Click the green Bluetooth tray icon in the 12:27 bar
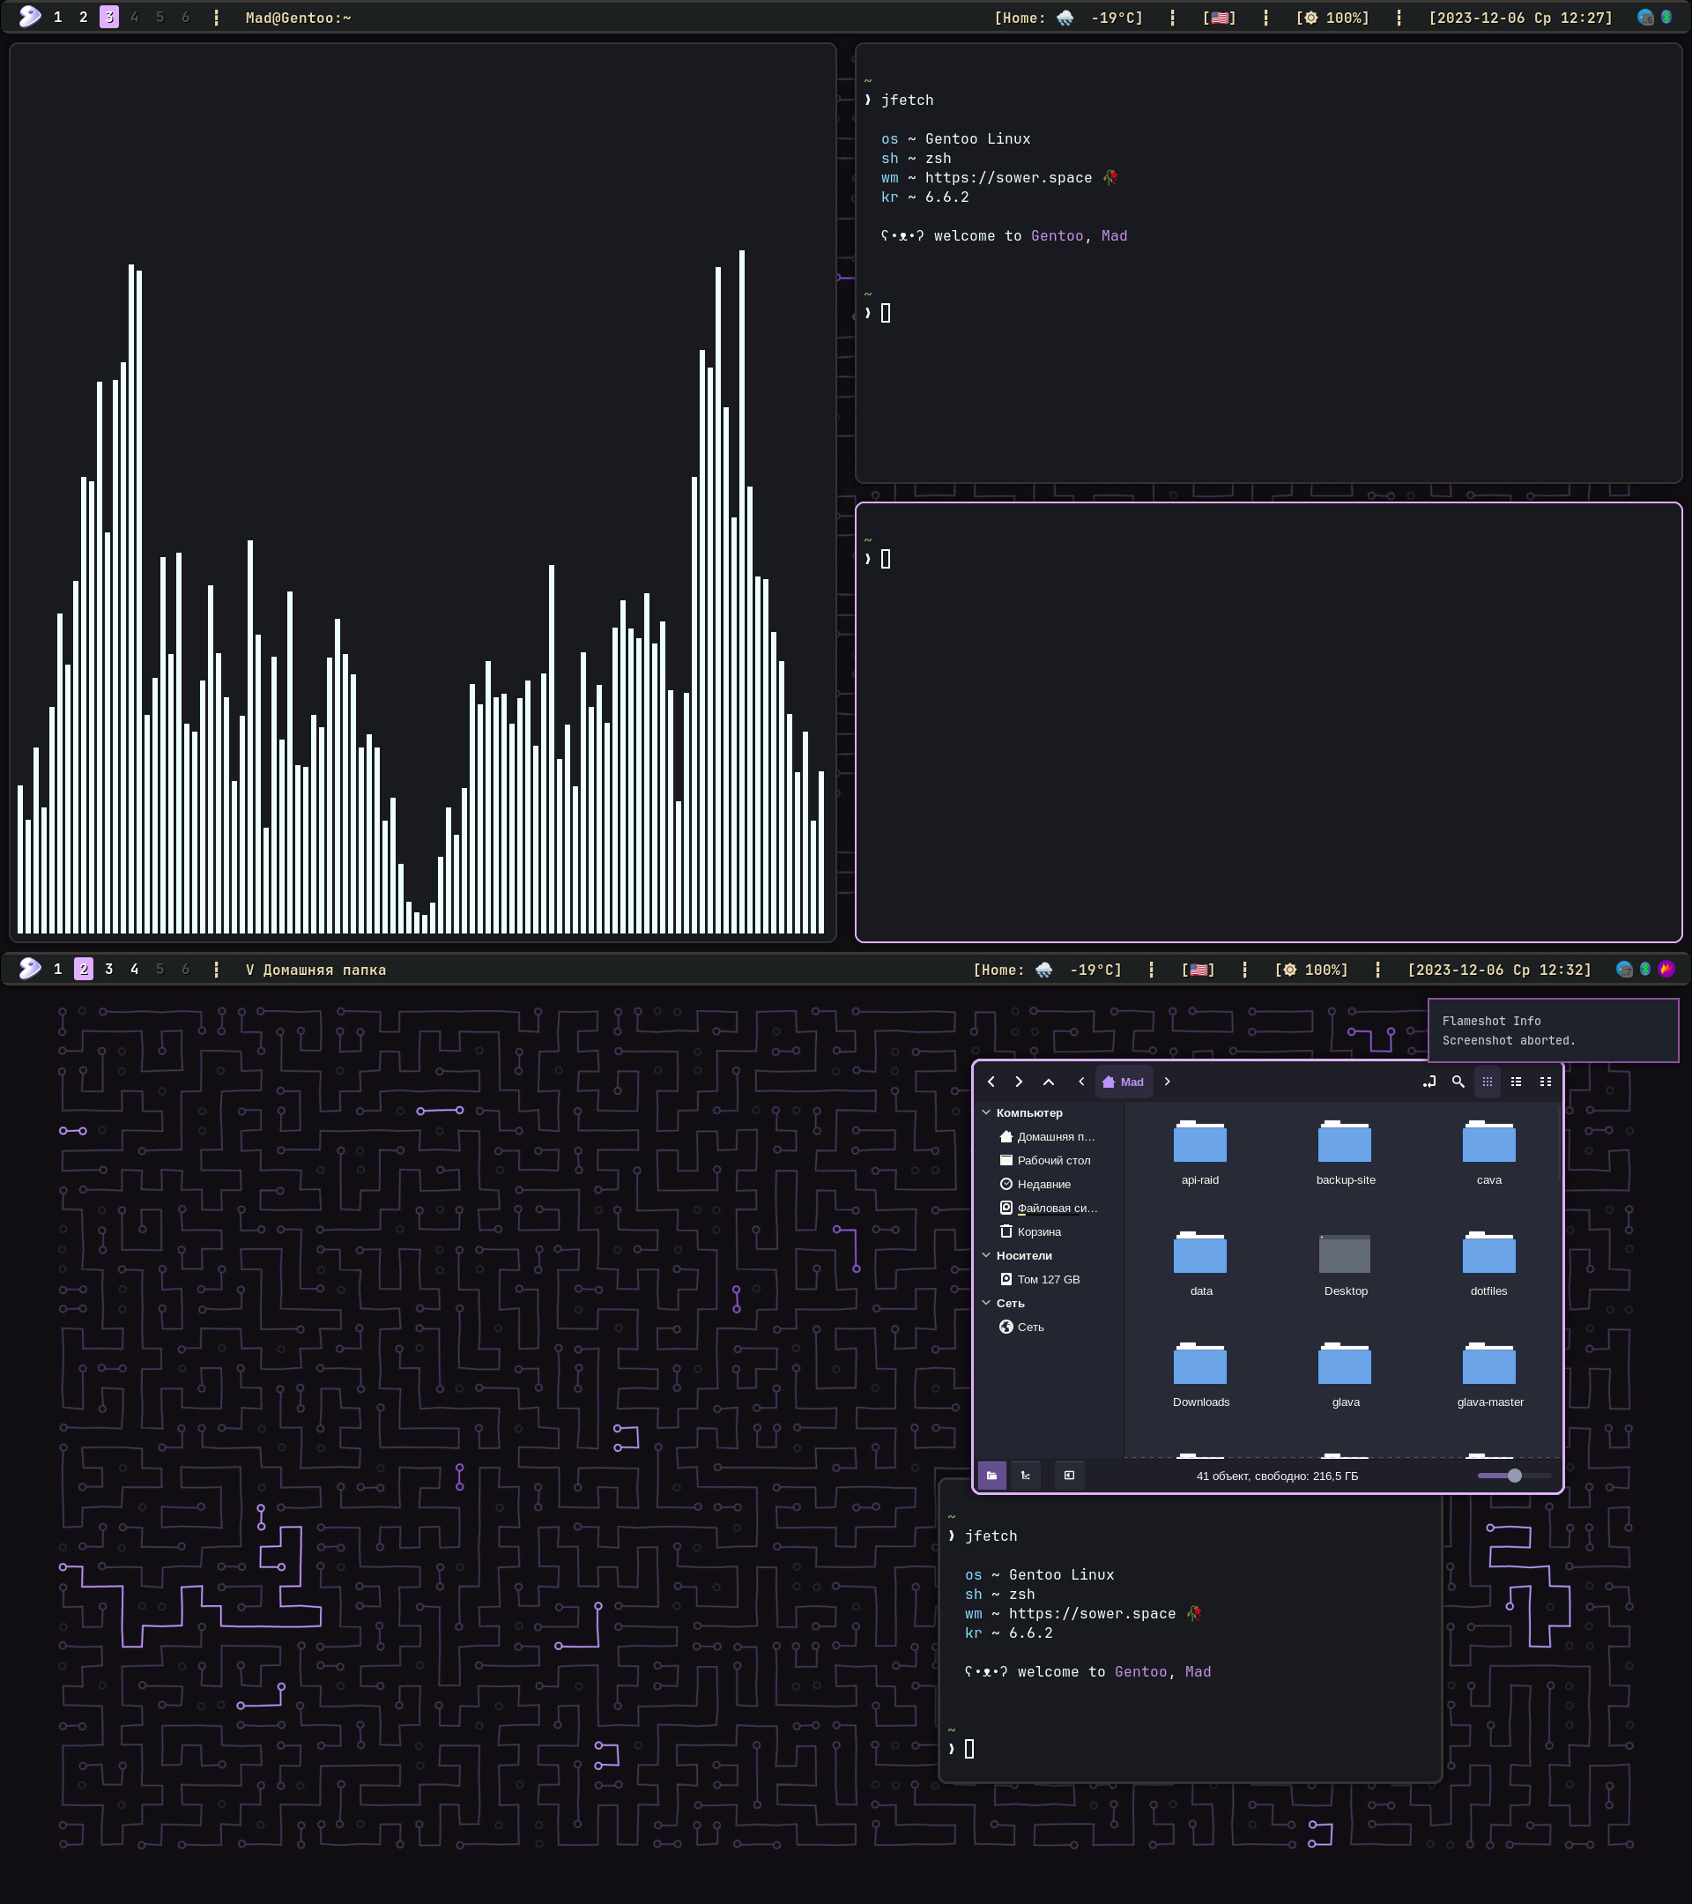Screen dimensions: 1692x1904 click(1666, 17)
